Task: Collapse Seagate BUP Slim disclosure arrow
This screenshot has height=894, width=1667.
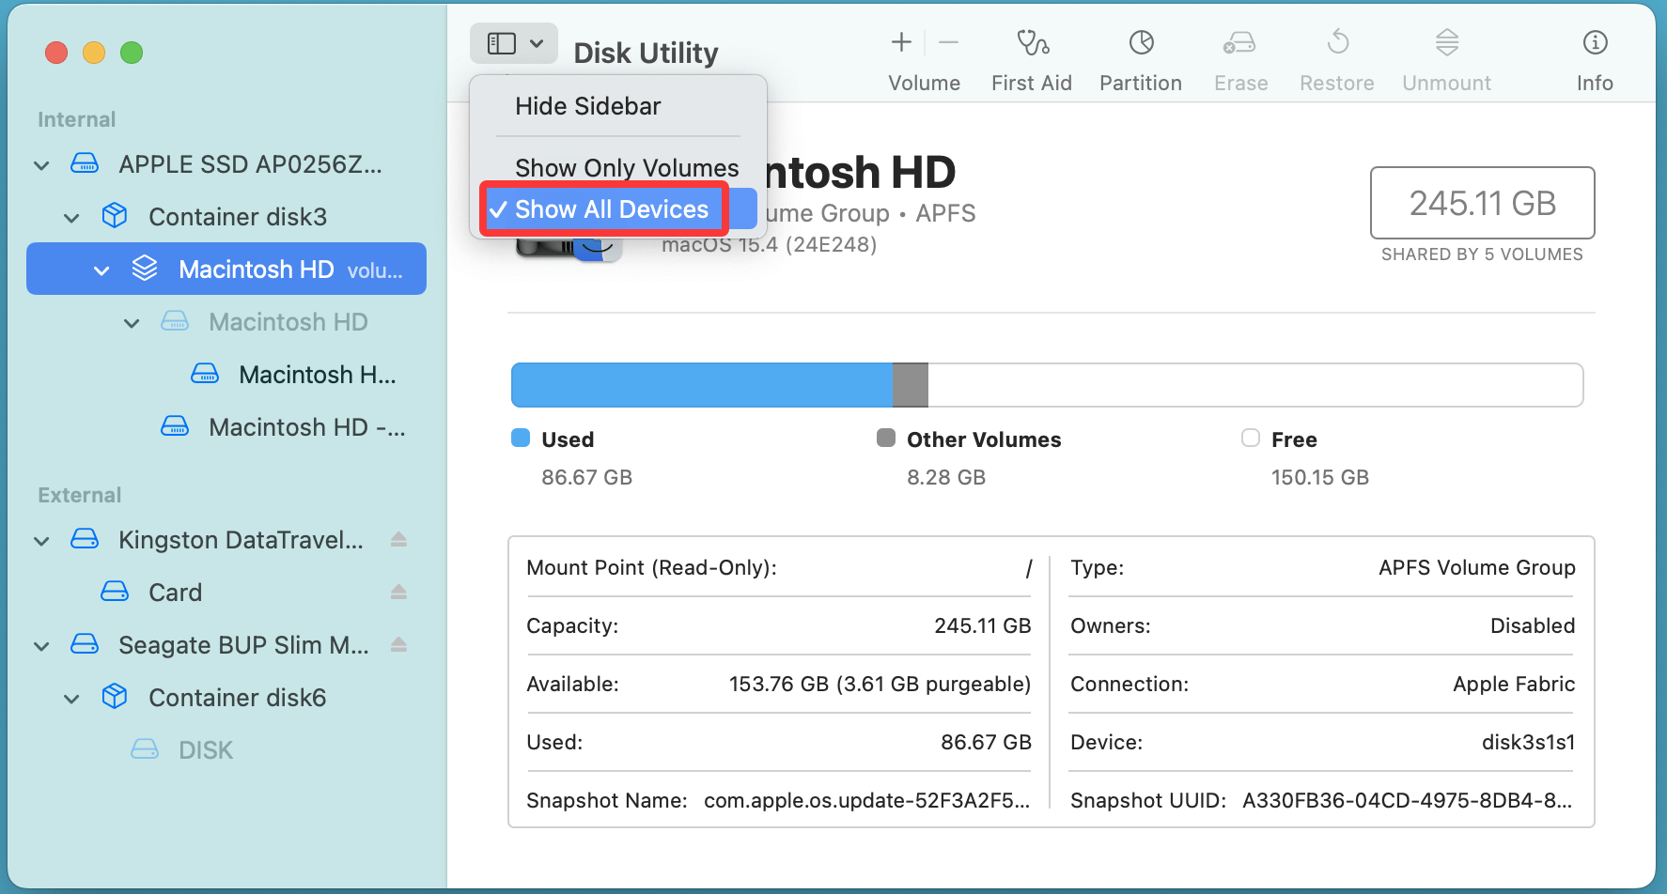Action: 41,647
